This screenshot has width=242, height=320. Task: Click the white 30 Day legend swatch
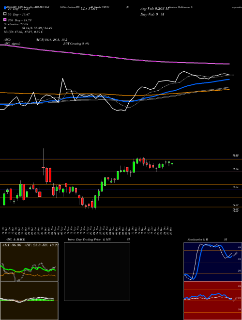point(5,14)
